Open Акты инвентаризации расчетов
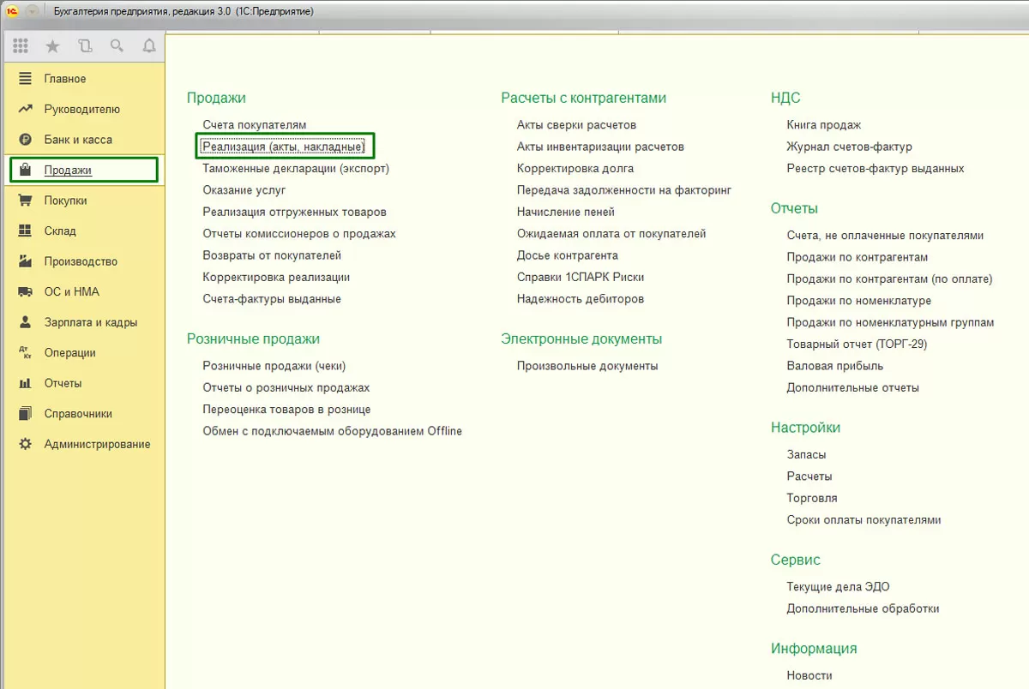 [x=600, y=147]
